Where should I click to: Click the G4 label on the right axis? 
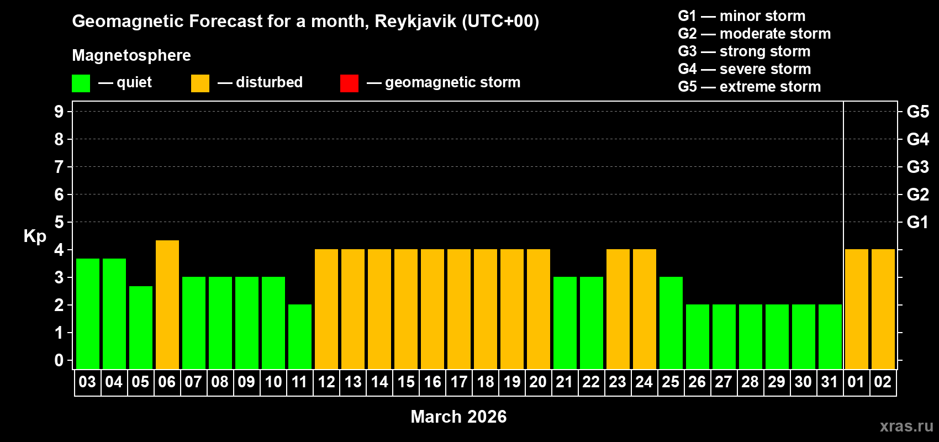point(917,139)
